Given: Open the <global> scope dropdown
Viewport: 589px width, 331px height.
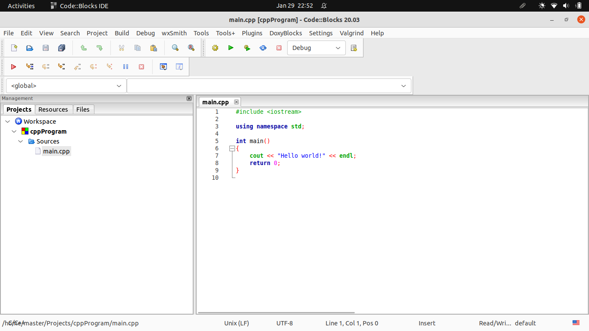Looking at the screenshot, I should [x=66, y=86].
